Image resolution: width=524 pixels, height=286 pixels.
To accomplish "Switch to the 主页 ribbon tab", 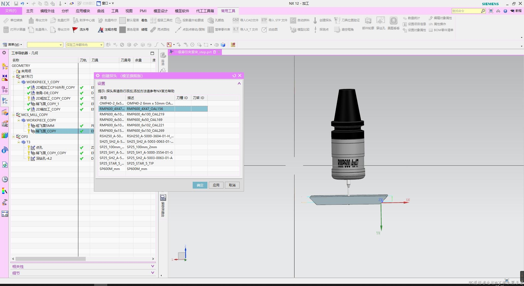I will click(x=30, y=11).
